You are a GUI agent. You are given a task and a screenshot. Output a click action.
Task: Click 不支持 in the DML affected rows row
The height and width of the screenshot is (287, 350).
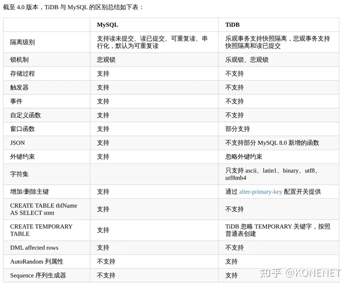pyautogui.click(x=234, y=248)
